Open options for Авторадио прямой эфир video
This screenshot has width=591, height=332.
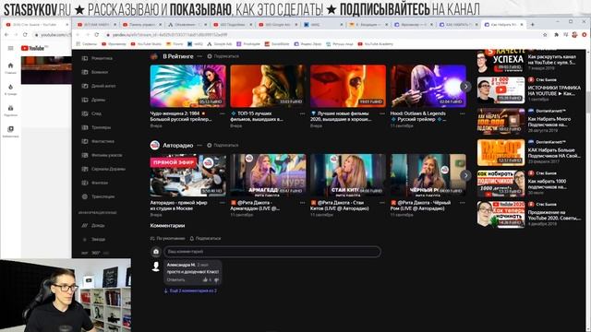tap(223, 203)
